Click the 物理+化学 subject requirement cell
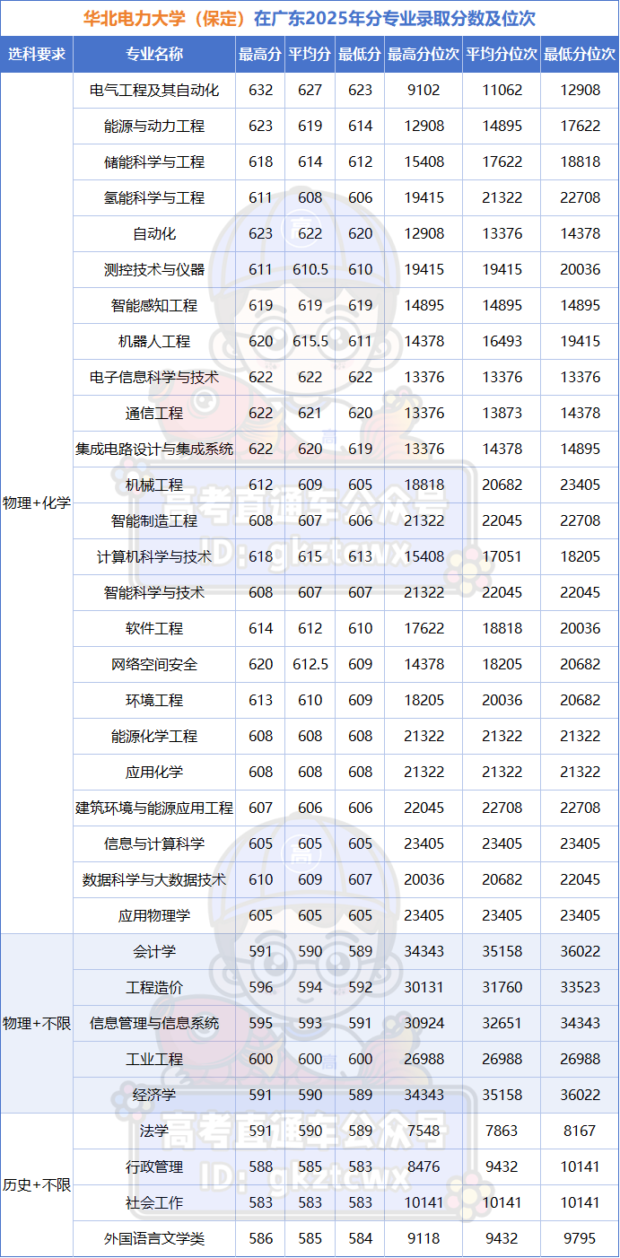Viewport: 620px width, 1258px height. coord(37,502)
